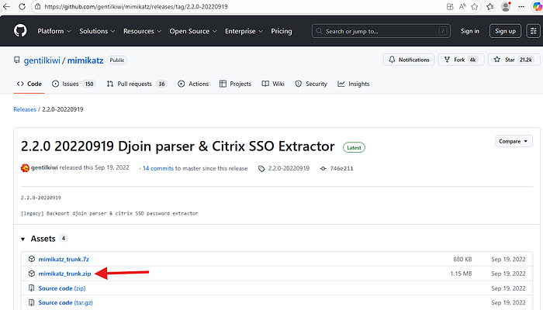This screenshot has width=543, height=310.
Task: Collapse the Assets section triangle
Action: pyautogui.click(x=22, y=239)
